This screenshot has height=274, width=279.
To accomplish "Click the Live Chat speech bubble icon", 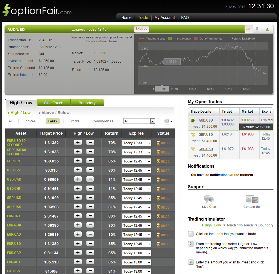I will pyautogui.click(x=209, y=199).
